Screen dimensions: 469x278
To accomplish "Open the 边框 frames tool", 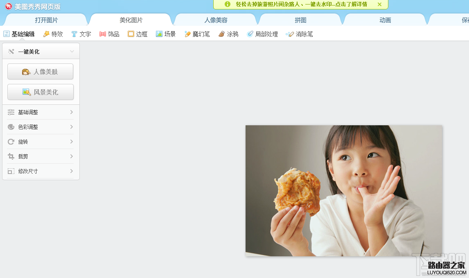I will [x=138, y=34].
